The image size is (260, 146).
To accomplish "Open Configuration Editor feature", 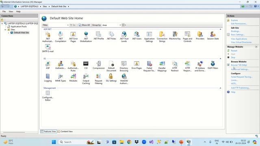I will tap(48, 96).
